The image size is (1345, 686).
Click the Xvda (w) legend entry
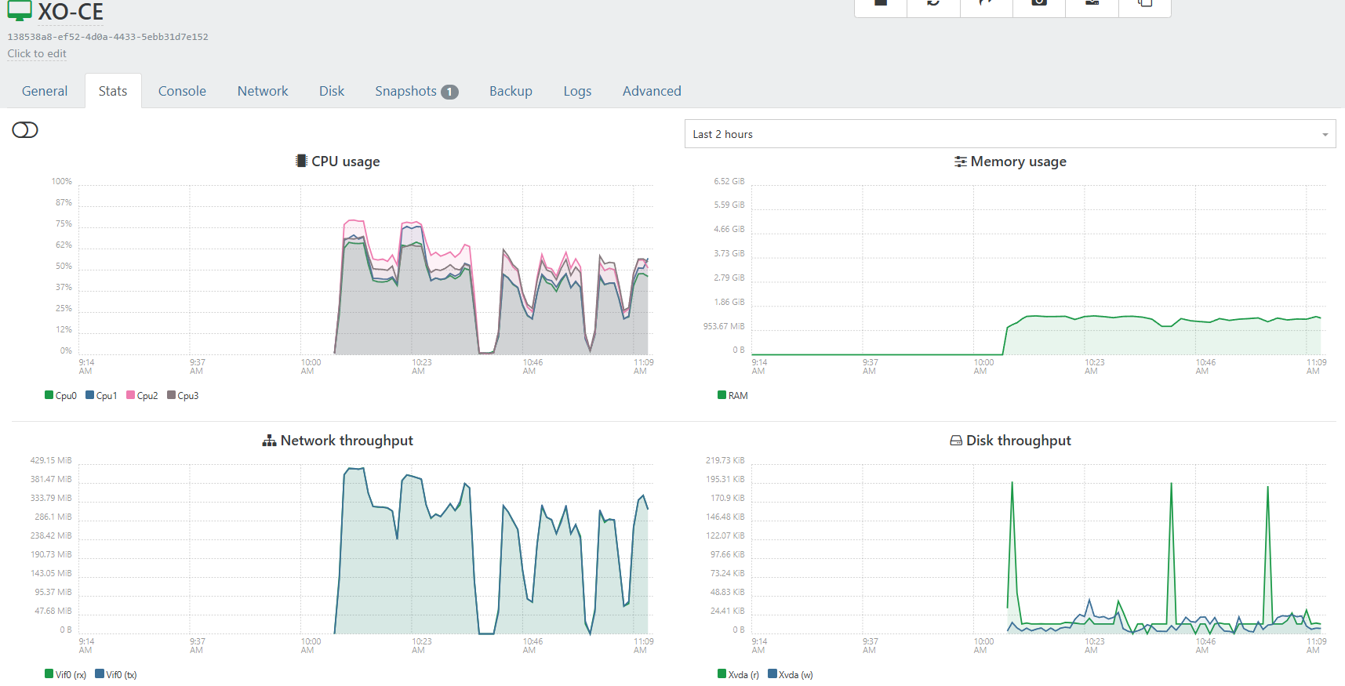pyautogui.click(x=791, y=674)
